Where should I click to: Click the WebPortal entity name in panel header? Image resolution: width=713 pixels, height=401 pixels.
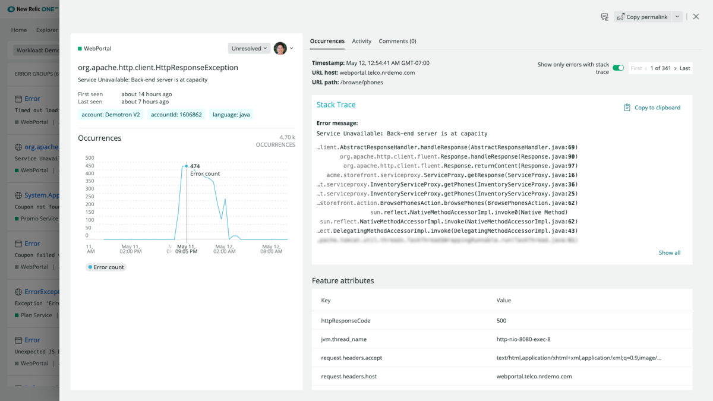click(97, 48)
